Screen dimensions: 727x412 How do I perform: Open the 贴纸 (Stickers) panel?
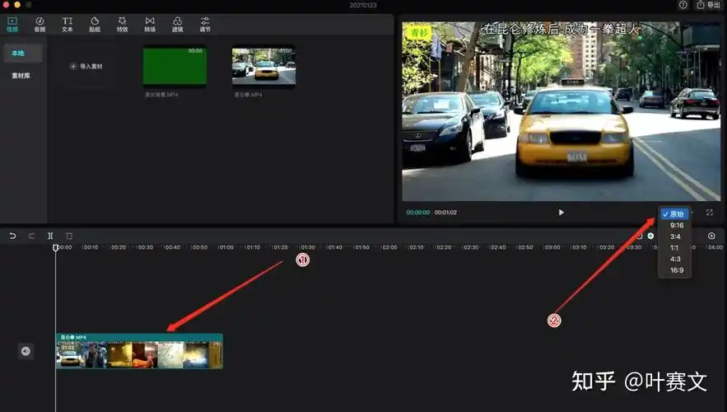(95, 23)
